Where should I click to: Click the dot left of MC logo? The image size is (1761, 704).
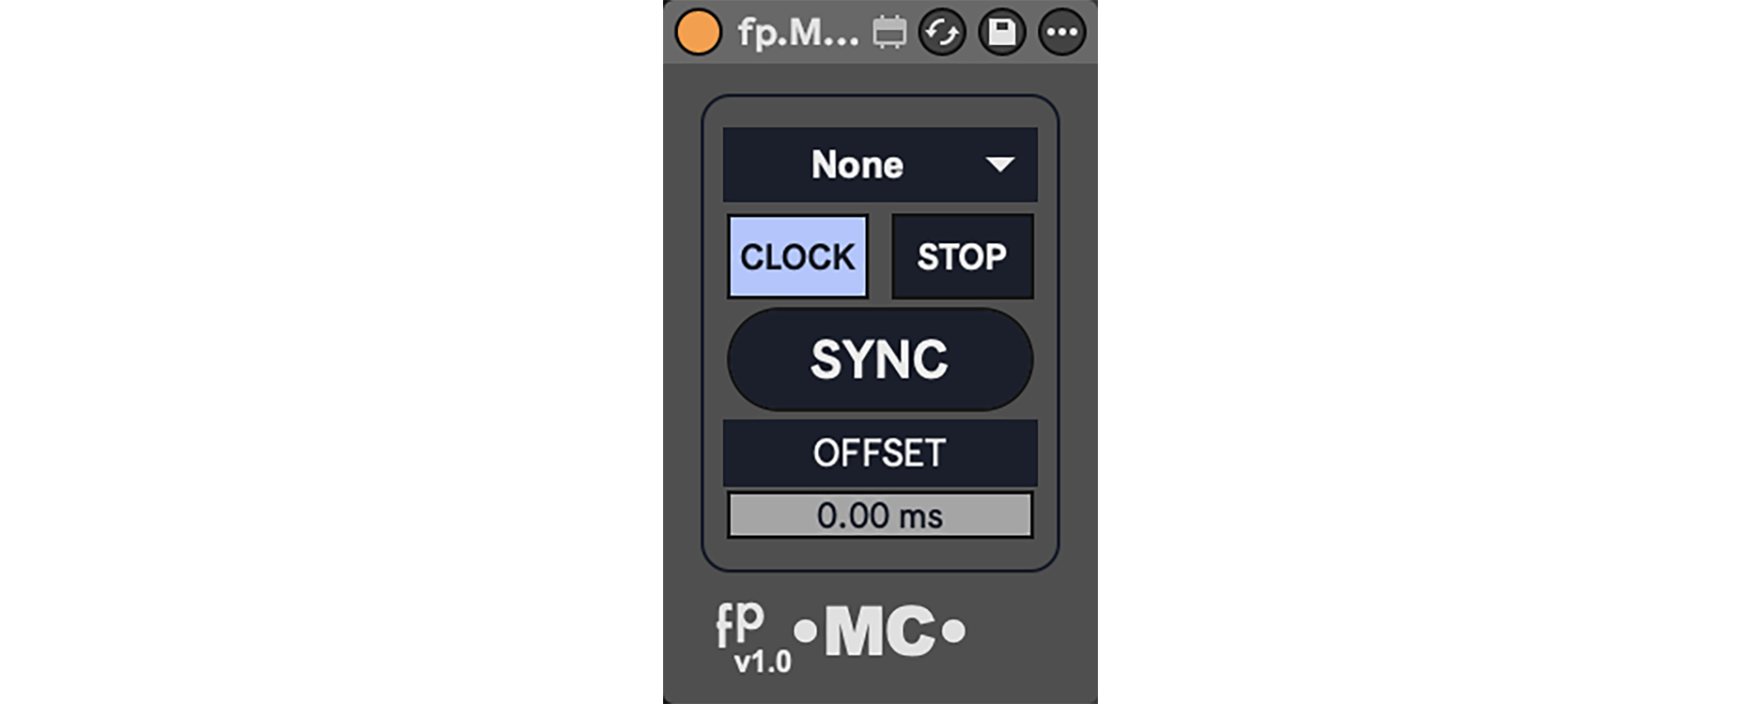coord(806,631)
